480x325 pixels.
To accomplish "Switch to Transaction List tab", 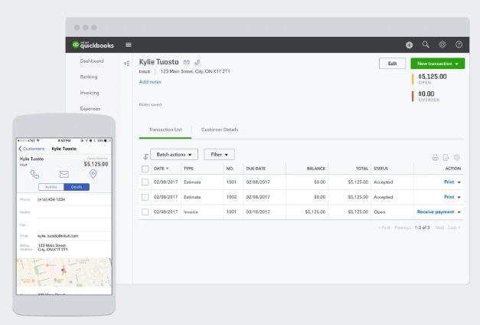I will coord(165,130).
